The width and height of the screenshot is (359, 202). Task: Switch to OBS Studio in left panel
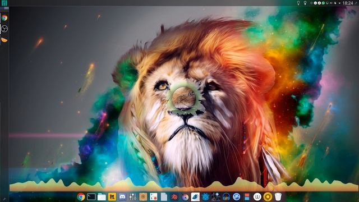4,29
